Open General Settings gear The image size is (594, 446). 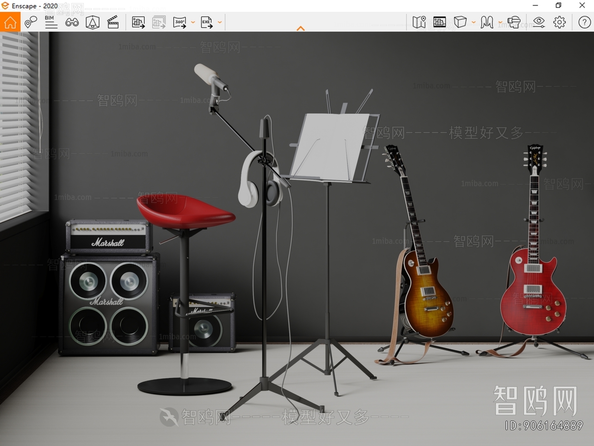pyautogui.click(x=559, y=22)
